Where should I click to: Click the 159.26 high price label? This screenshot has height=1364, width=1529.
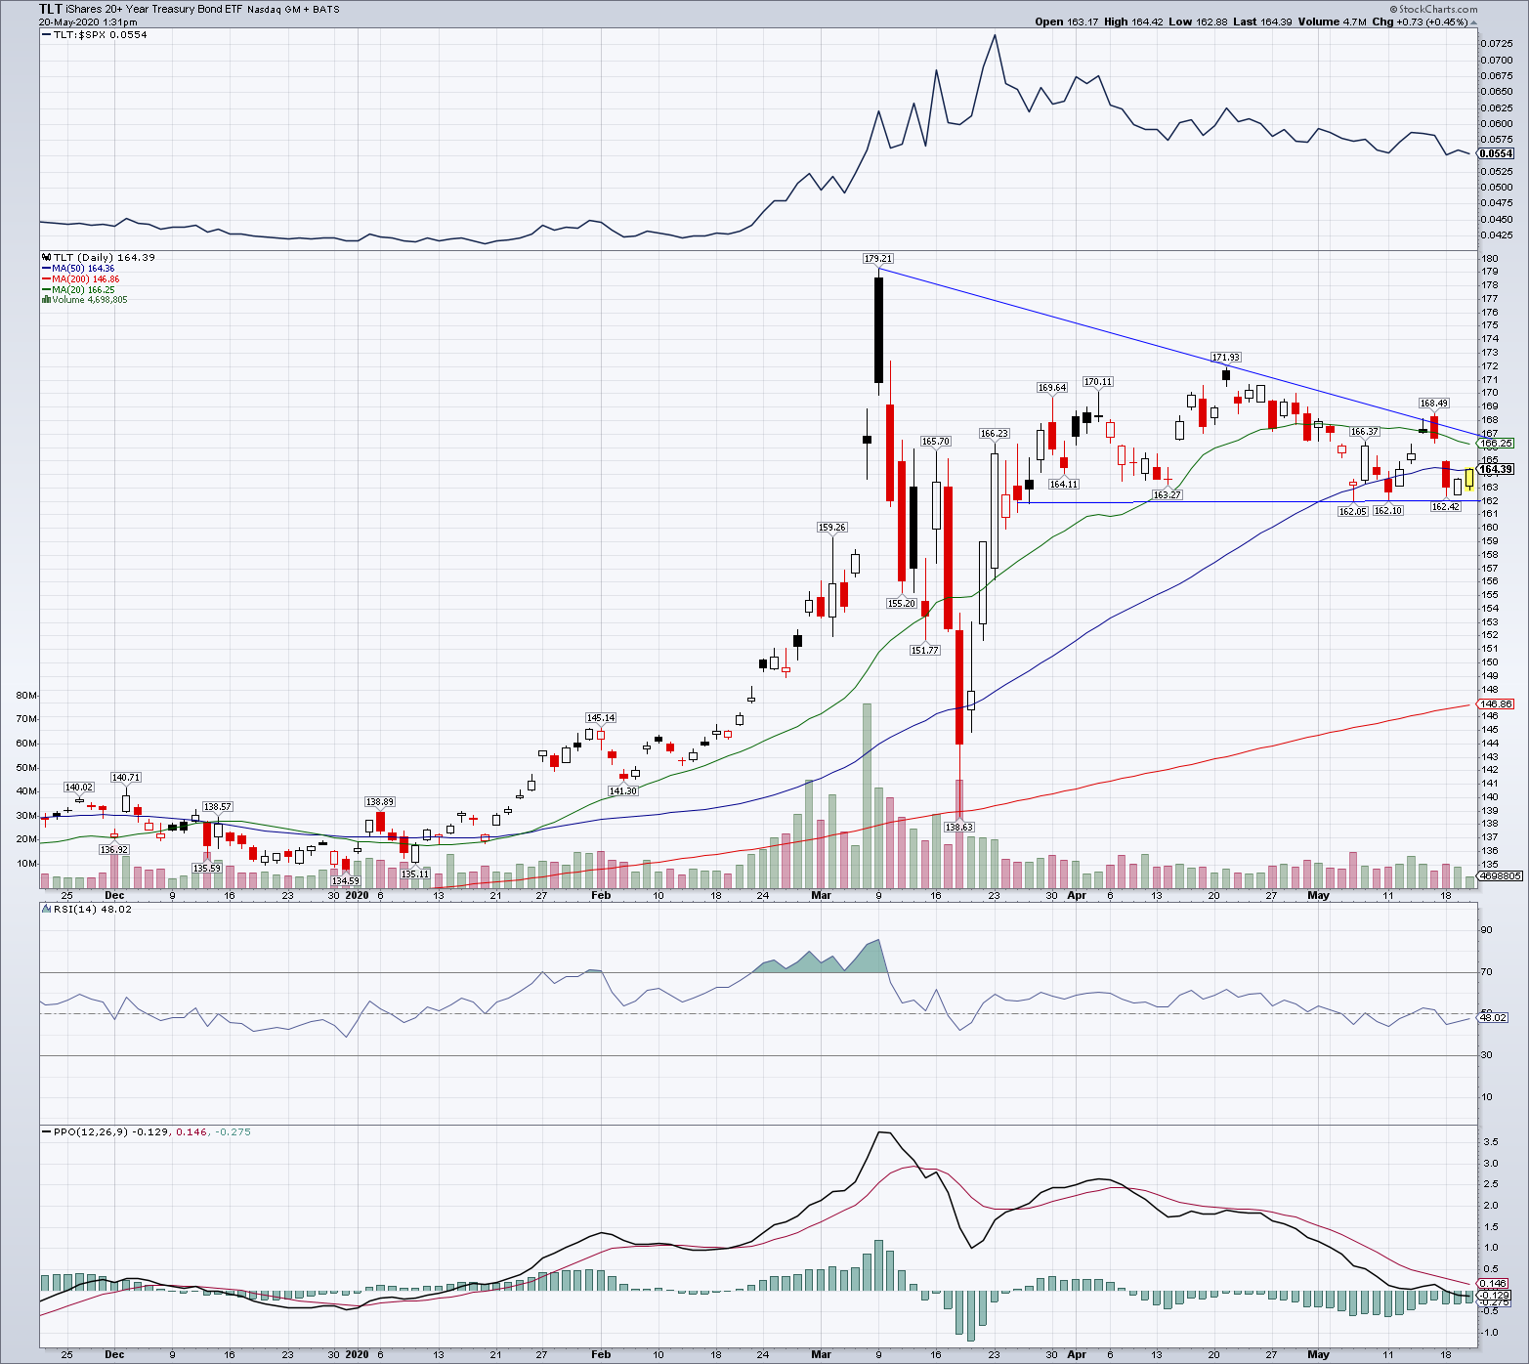(x=832, y=528)
